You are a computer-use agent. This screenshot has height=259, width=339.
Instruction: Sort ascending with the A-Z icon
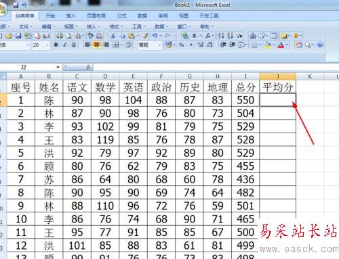[221, 36]
